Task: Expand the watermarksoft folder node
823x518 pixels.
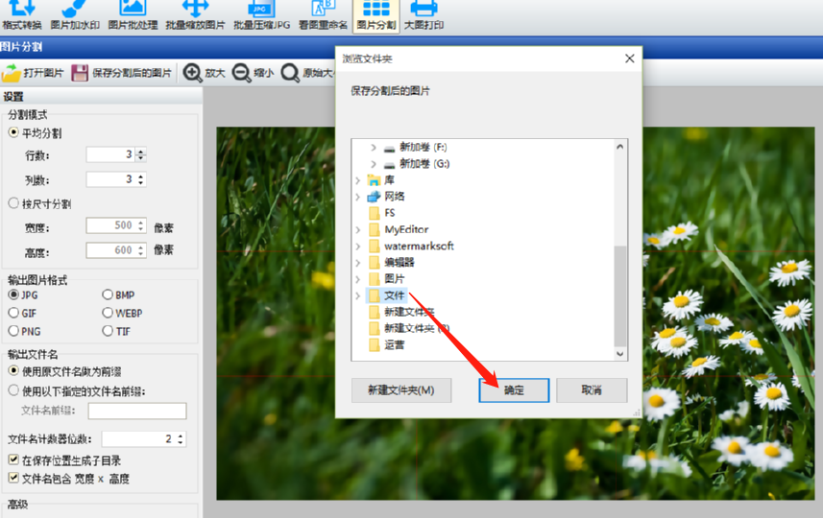Action: pyautogui.click(x=358, y=247)
